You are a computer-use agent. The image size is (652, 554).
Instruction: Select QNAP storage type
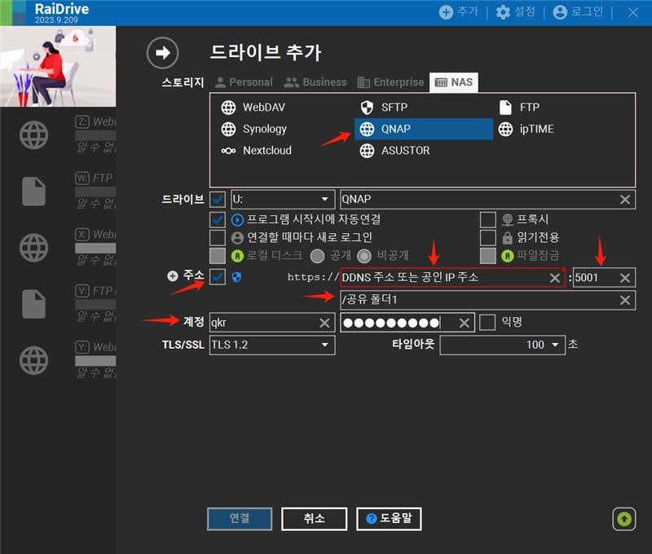424,129
